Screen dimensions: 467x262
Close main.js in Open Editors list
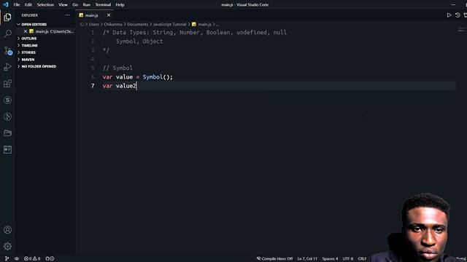pyautogui.click(x=26, y=31)
